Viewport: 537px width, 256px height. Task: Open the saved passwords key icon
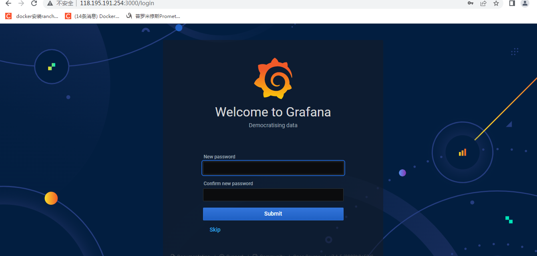coord(471,3)
